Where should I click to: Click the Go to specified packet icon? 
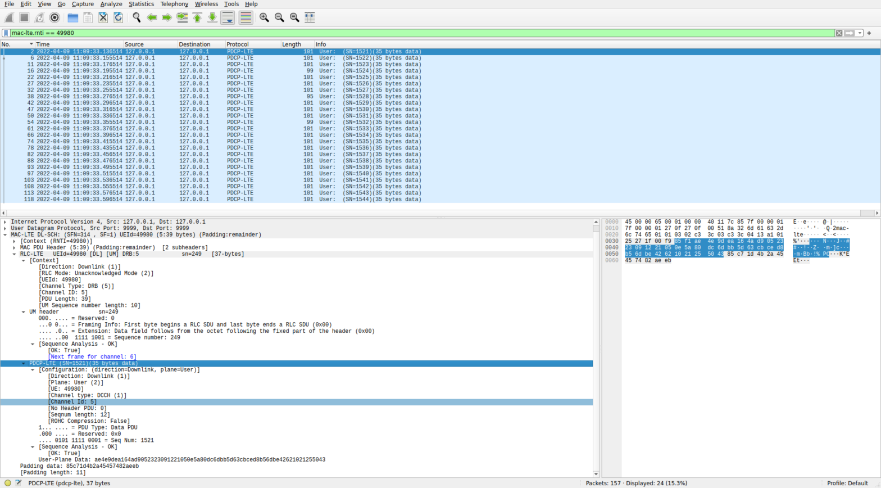pos(182,18)
